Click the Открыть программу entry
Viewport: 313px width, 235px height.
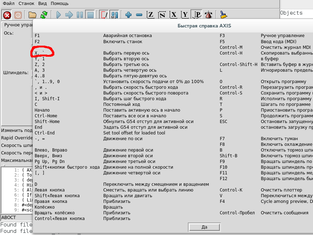point(283,82)
